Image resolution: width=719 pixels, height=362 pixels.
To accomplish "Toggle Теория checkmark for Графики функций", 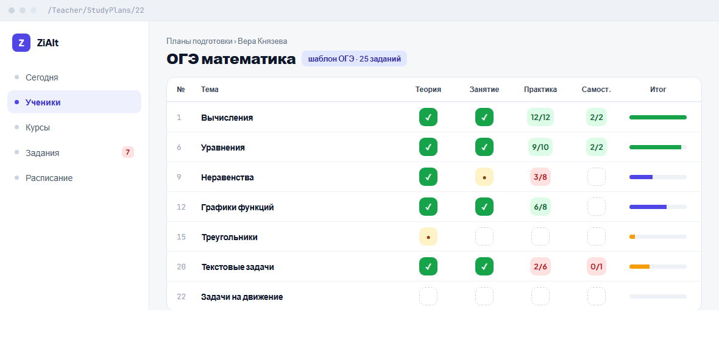I will pyautogui.click(x=428, y=207).
